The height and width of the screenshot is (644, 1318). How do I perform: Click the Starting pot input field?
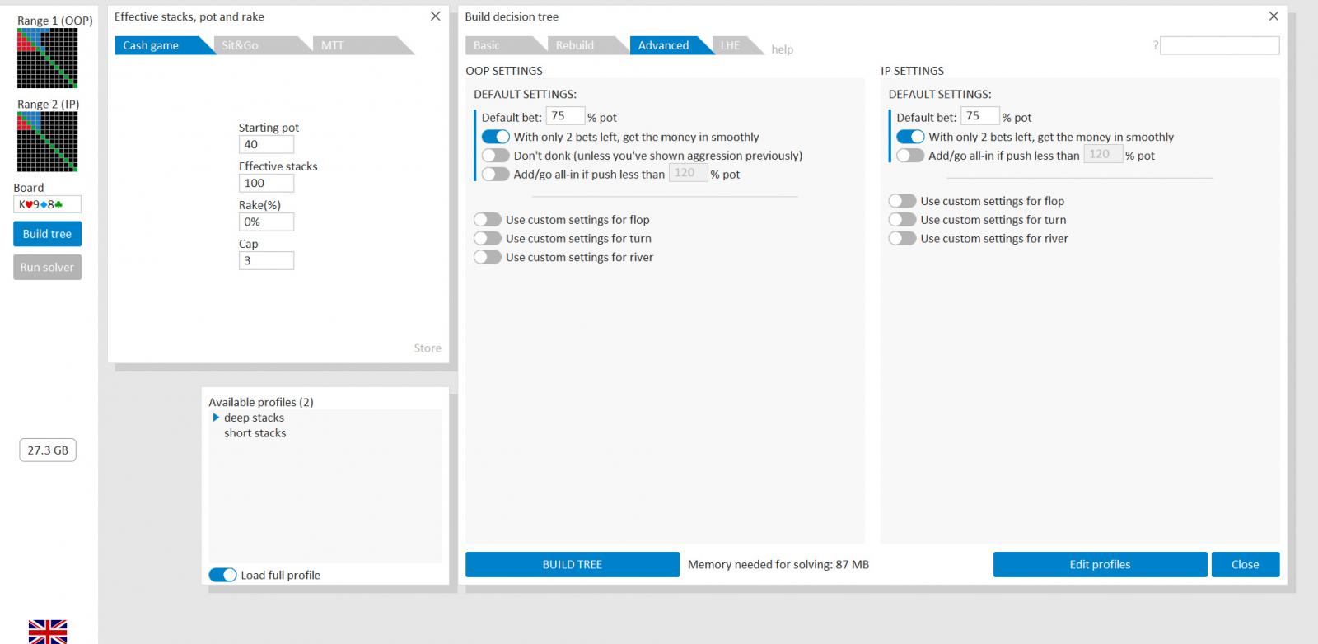pyautogui.click(x=265, y=144)
